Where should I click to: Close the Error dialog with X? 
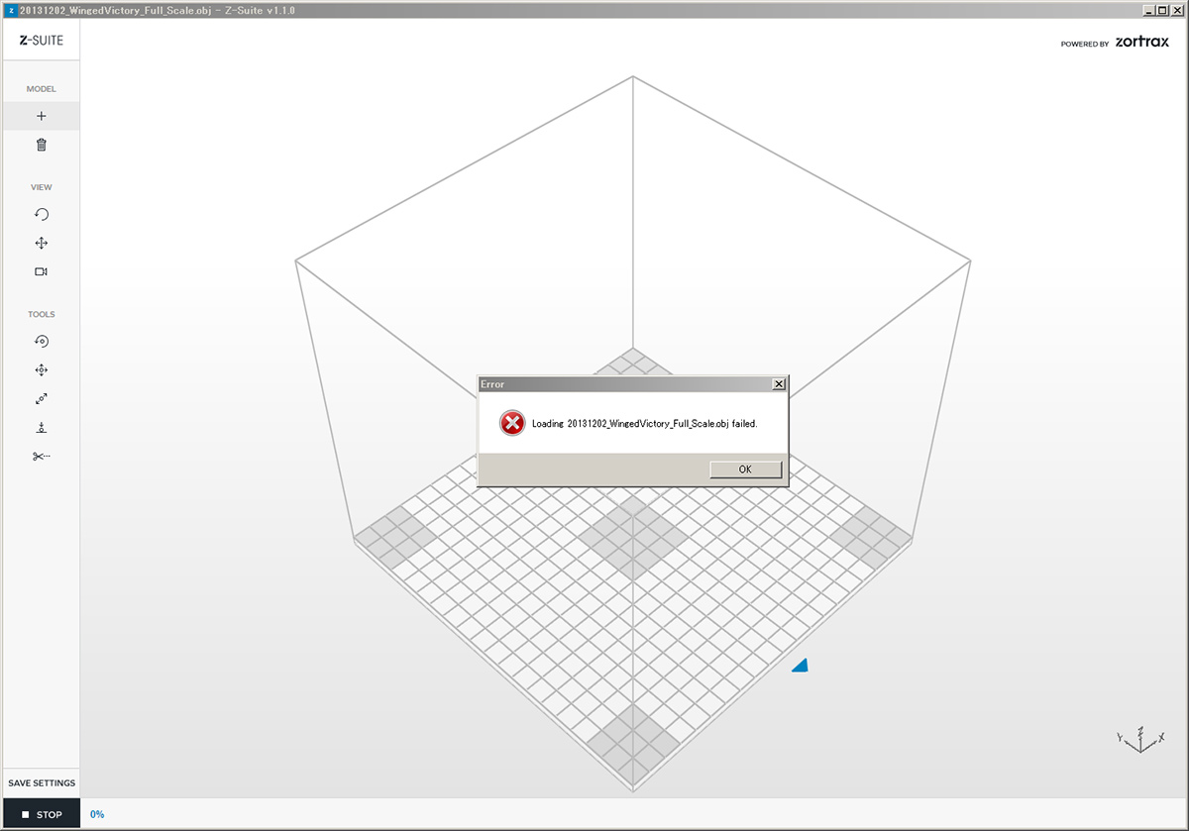coord(779,383)
